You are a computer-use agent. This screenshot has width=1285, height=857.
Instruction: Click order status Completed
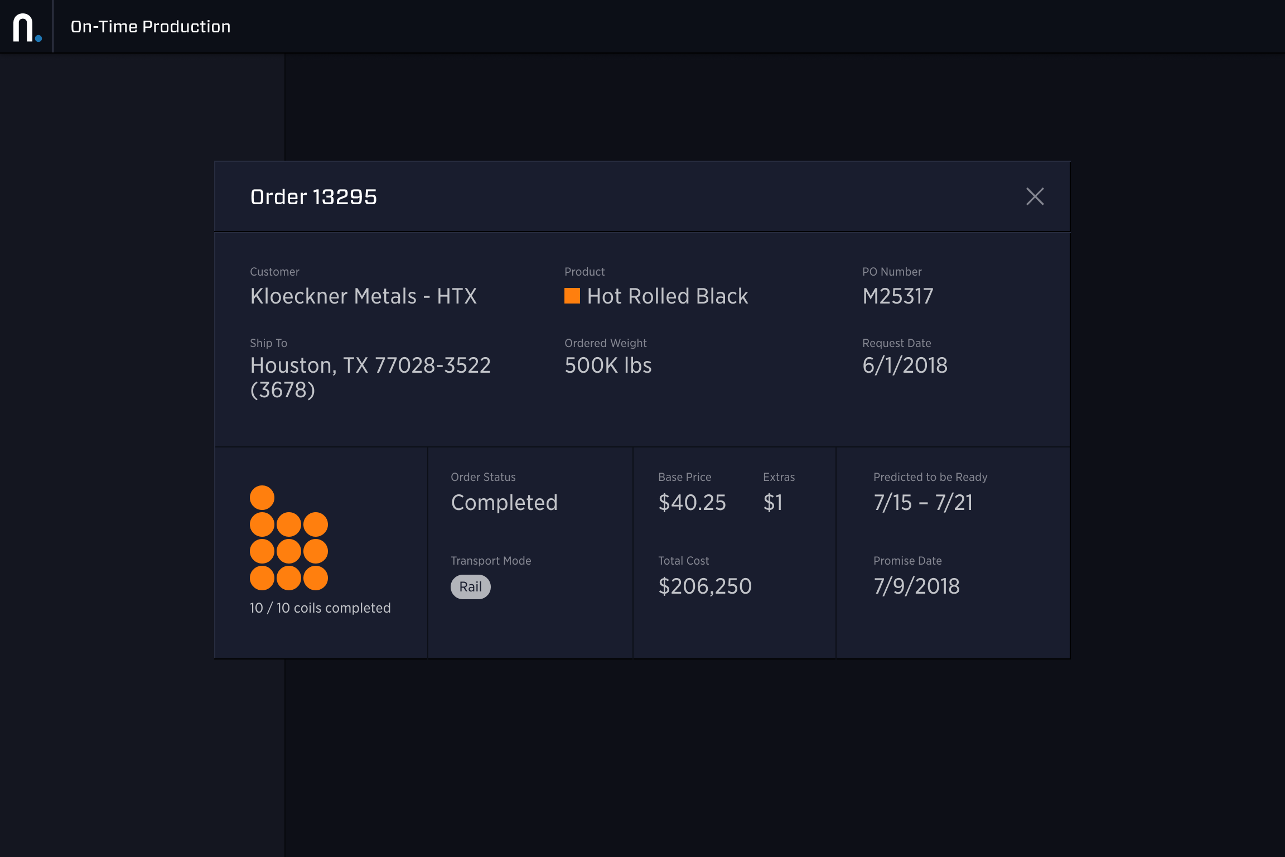(504, 503)
